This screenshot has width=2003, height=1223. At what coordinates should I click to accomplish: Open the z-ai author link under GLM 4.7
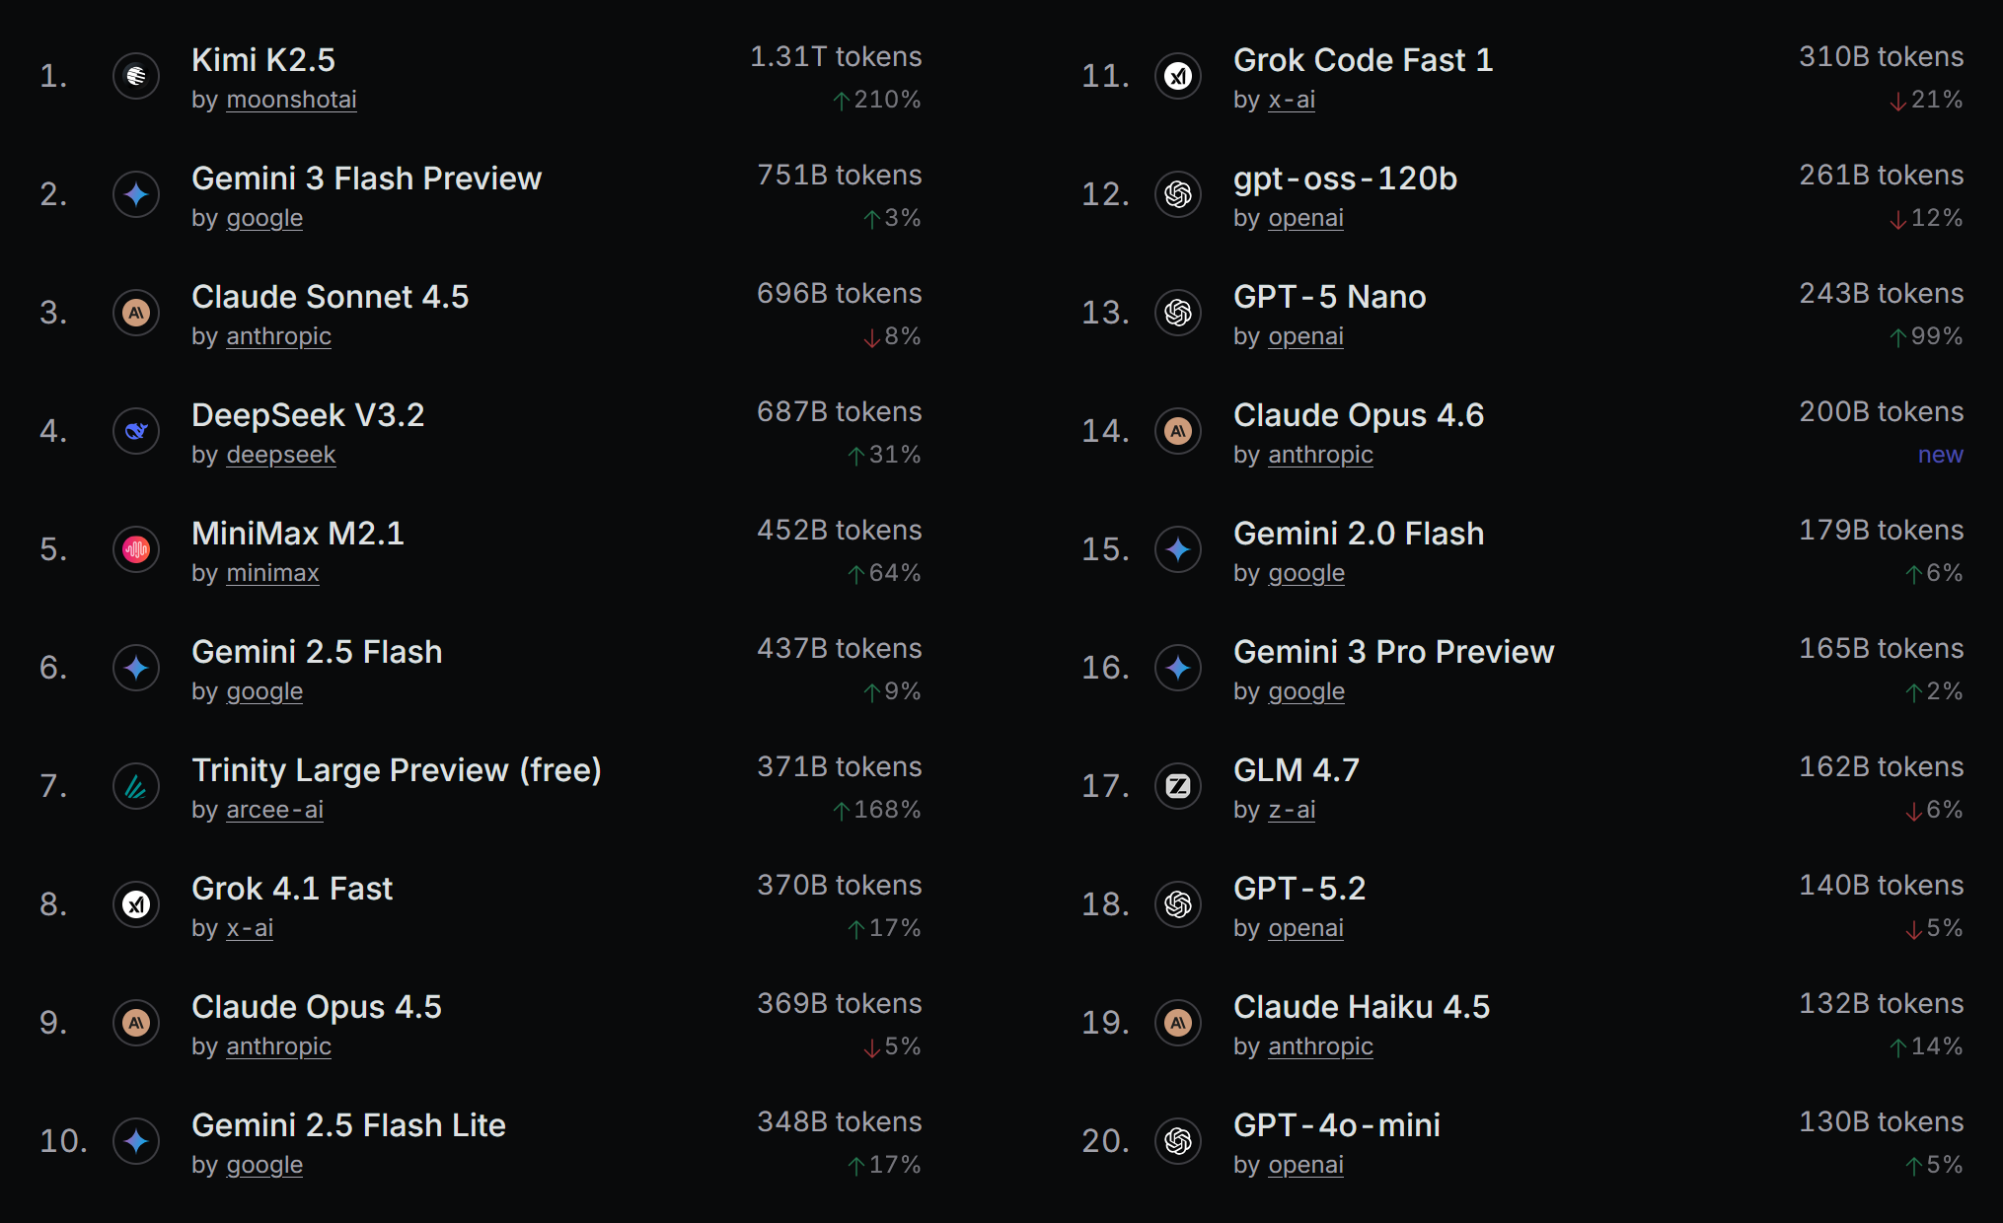[1292, 810]
